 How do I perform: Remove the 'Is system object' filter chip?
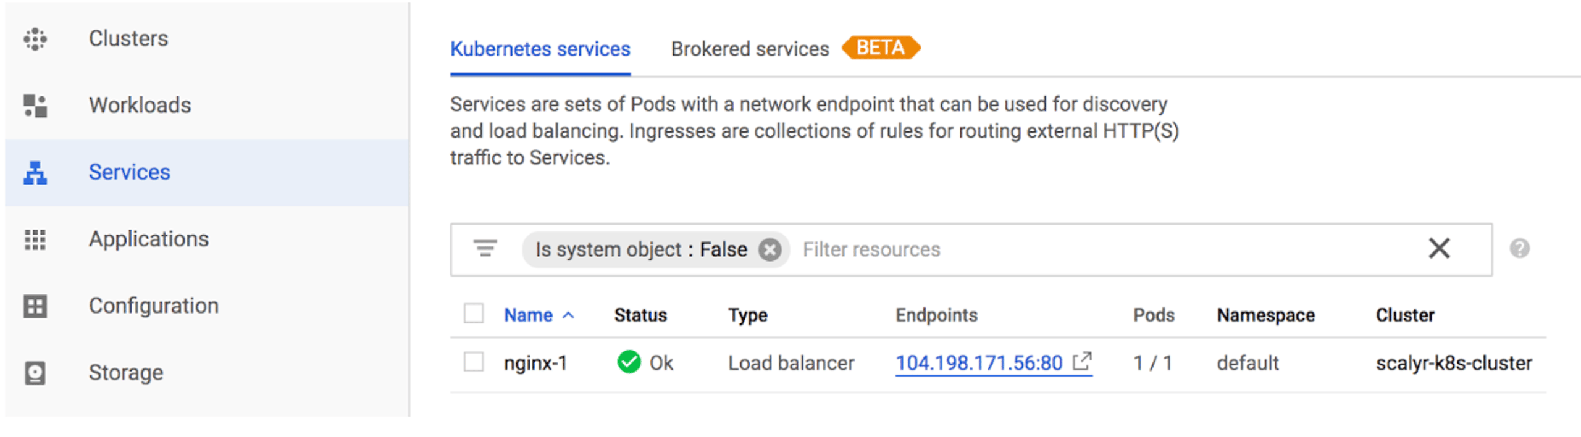click(770, 250)
